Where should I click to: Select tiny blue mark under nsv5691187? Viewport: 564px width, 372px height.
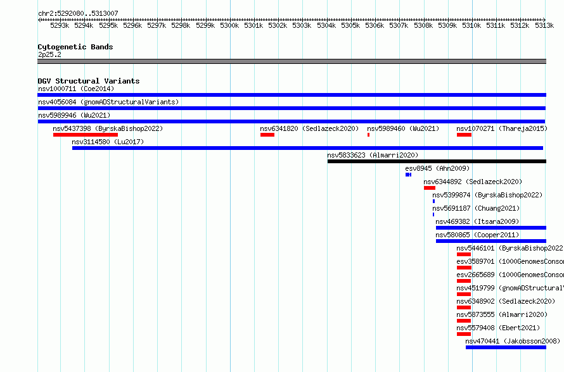point(433,214)
